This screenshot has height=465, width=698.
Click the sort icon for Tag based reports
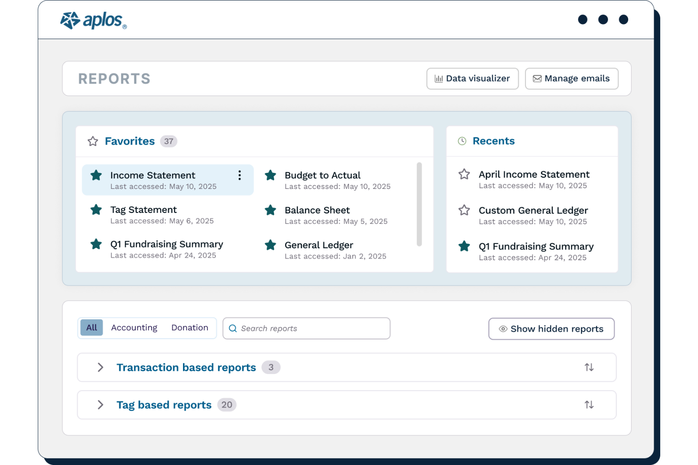tap(589, 404)
